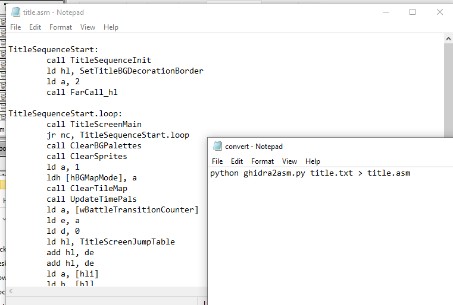Close the title.asm Notepad window
Viewport: 453px width, 305px height.
point(439,12)
